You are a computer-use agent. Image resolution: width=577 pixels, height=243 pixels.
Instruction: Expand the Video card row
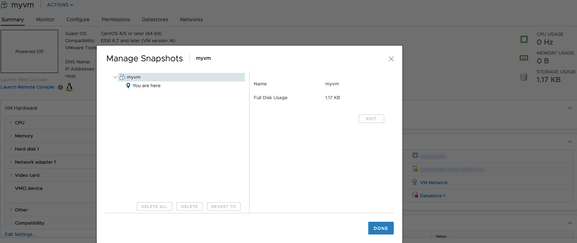tap(11, 175)
